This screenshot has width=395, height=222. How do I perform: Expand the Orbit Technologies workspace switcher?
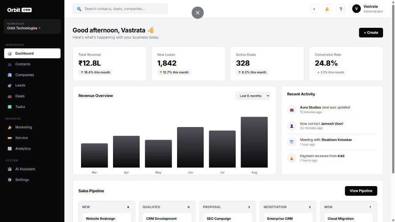point(32,27)
